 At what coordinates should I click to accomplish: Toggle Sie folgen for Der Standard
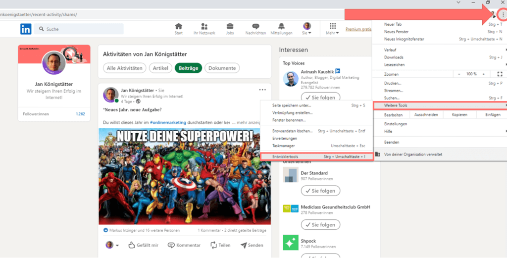point(320,191)
